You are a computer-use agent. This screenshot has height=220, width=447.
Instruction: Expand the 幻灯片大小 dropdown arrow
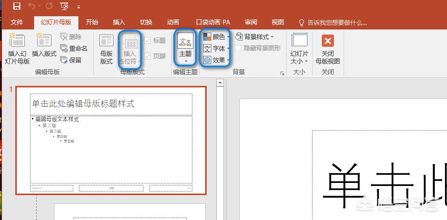tap(306, 61)
